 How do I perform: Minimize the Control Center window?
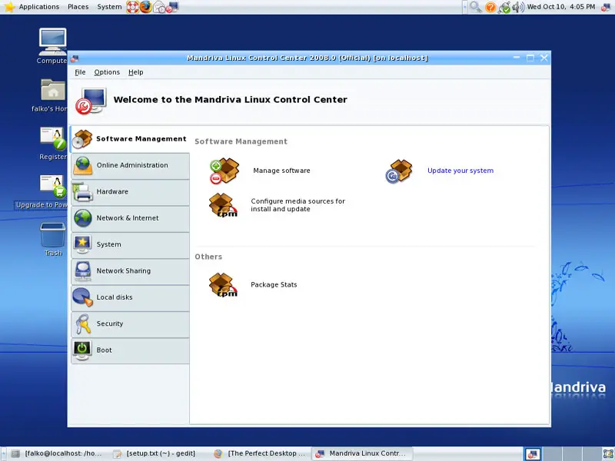click(516, 58)
